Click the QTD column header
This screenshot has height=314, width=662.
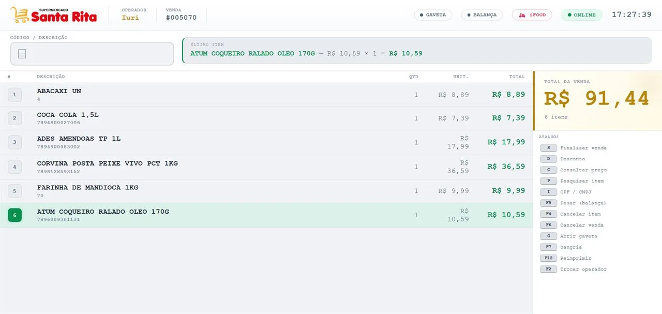click(414, 77)
